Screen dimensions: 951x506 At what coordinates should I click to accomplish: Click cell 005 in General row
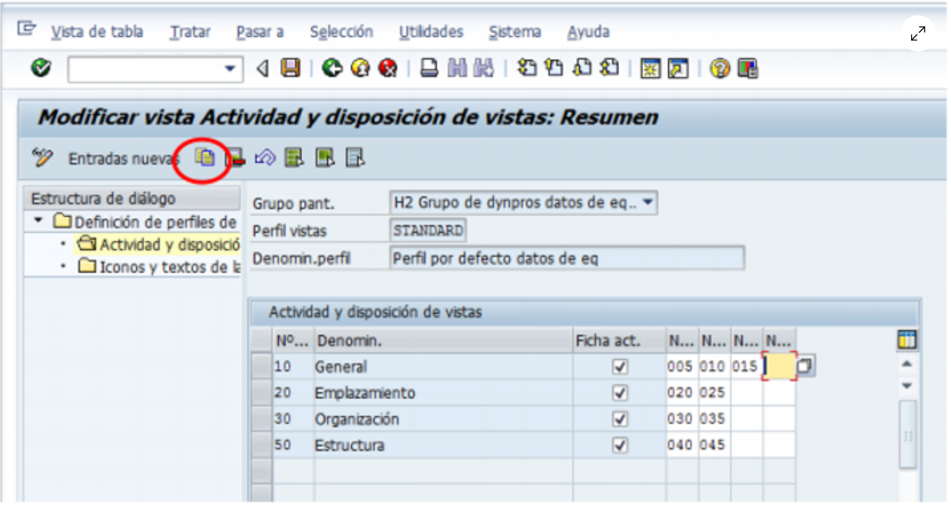[682, 366]
